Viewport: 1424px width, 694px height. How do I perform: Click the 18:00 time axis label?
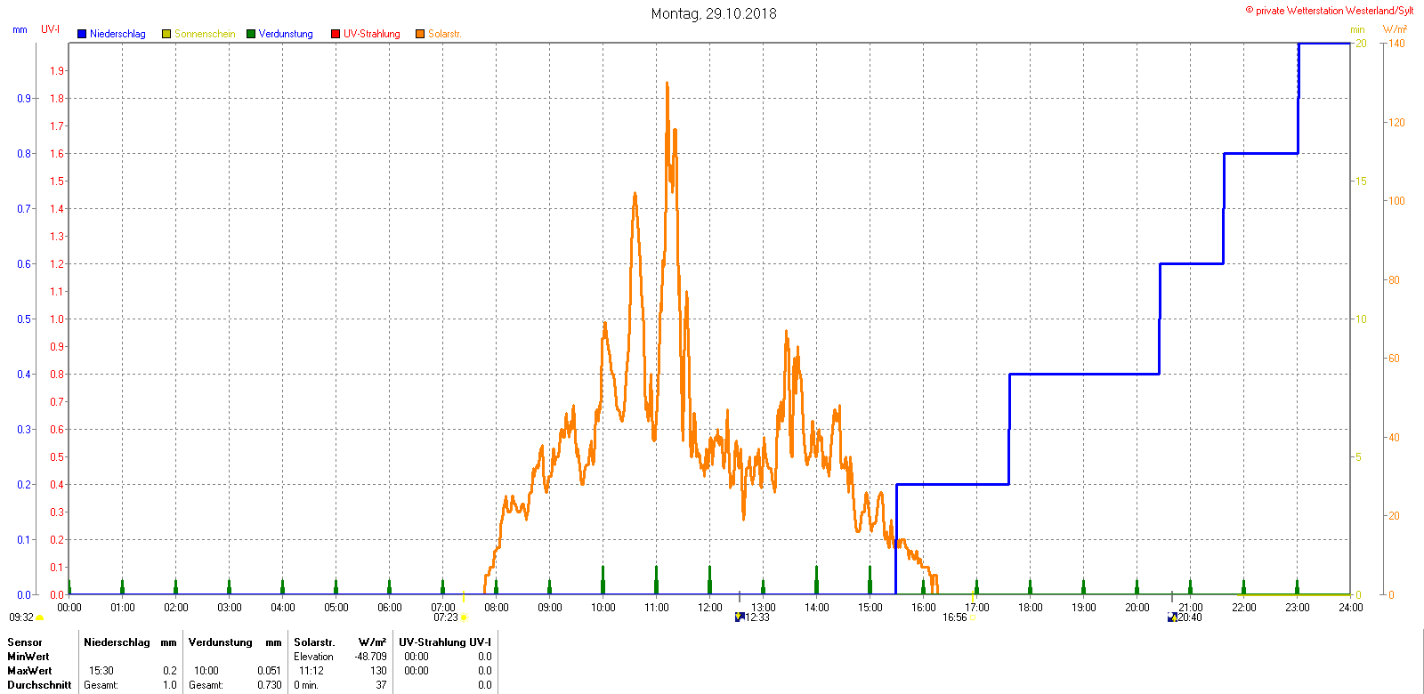tap(1031, 608)
